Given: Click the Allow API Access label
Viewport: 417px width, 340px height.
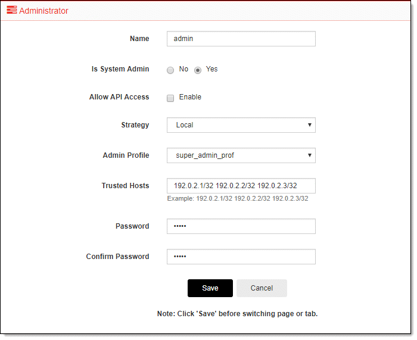Looking at the screenshot, I should tap(119, 97).
